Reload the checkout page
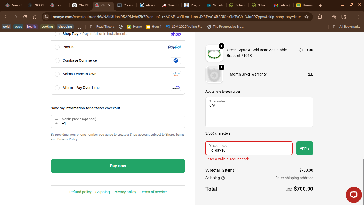The height and width of the screenshot is (205, 364). (x=25, y=17)
